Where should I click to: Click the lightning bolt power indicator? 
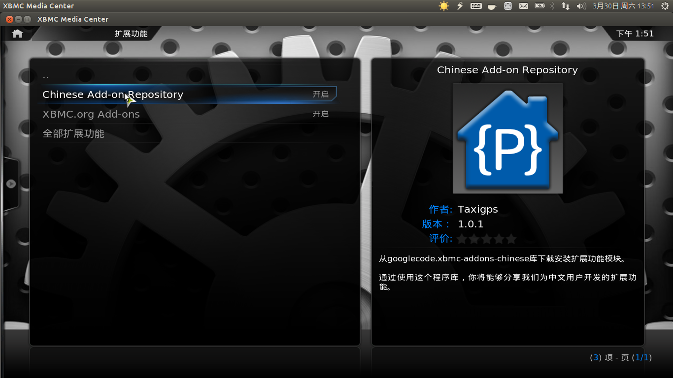tap(460, 6)
